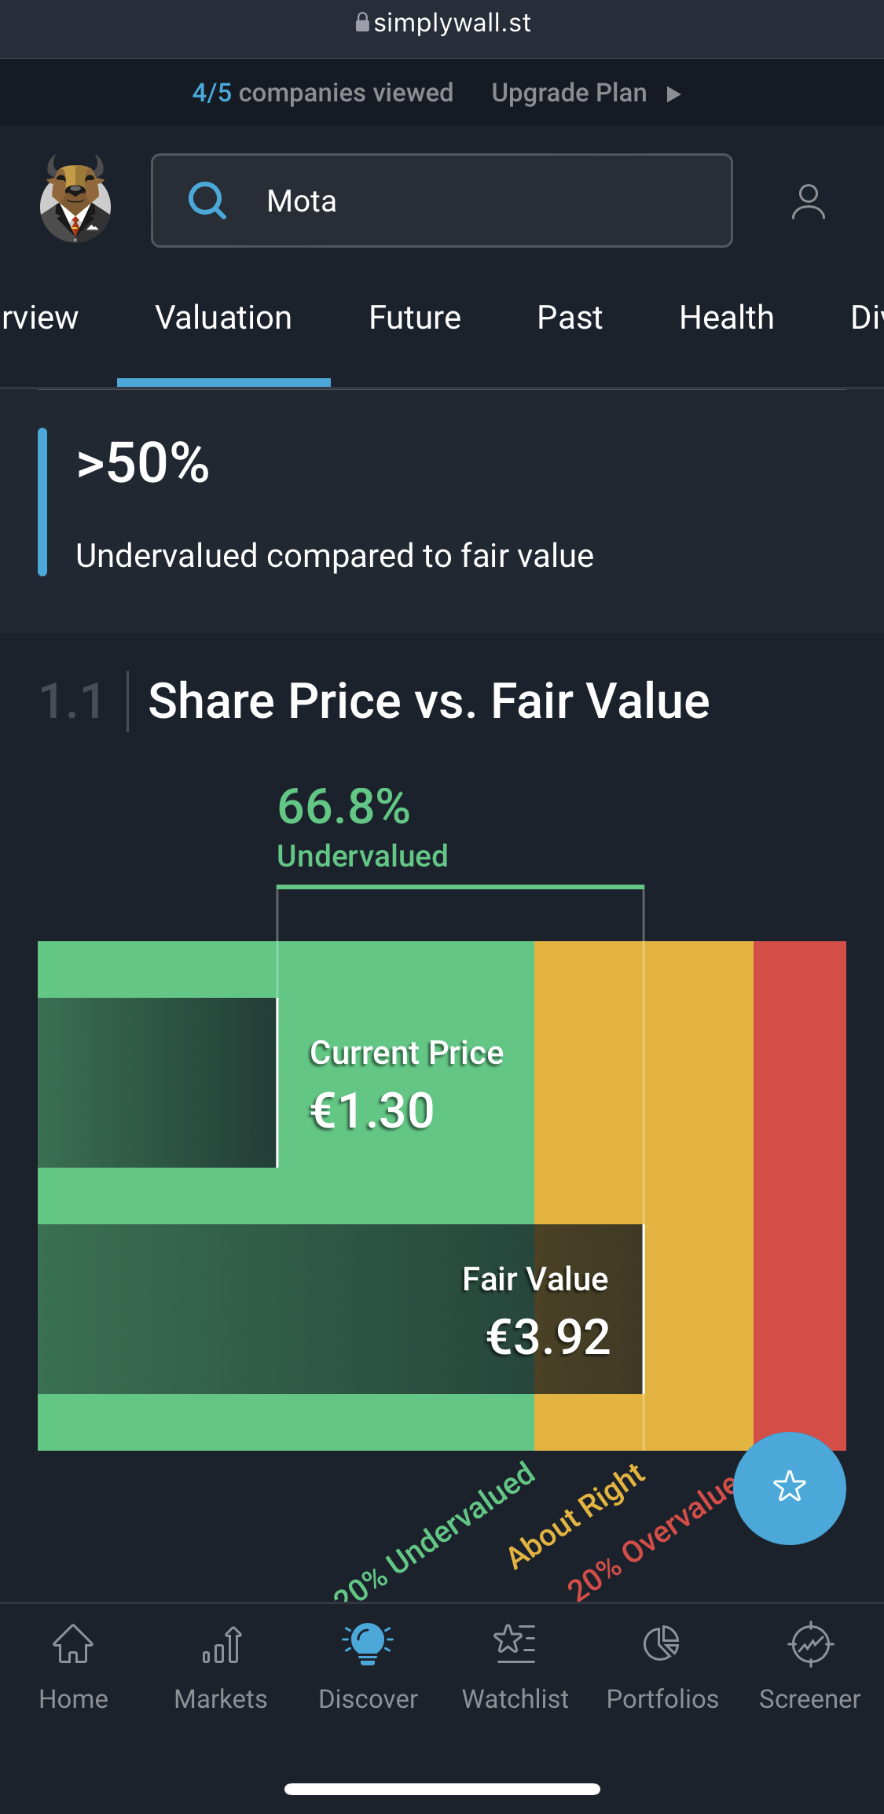This screenshot has width=884, height=1814.
Task: Click the search magnifier icon
Action: click(207, 201)
